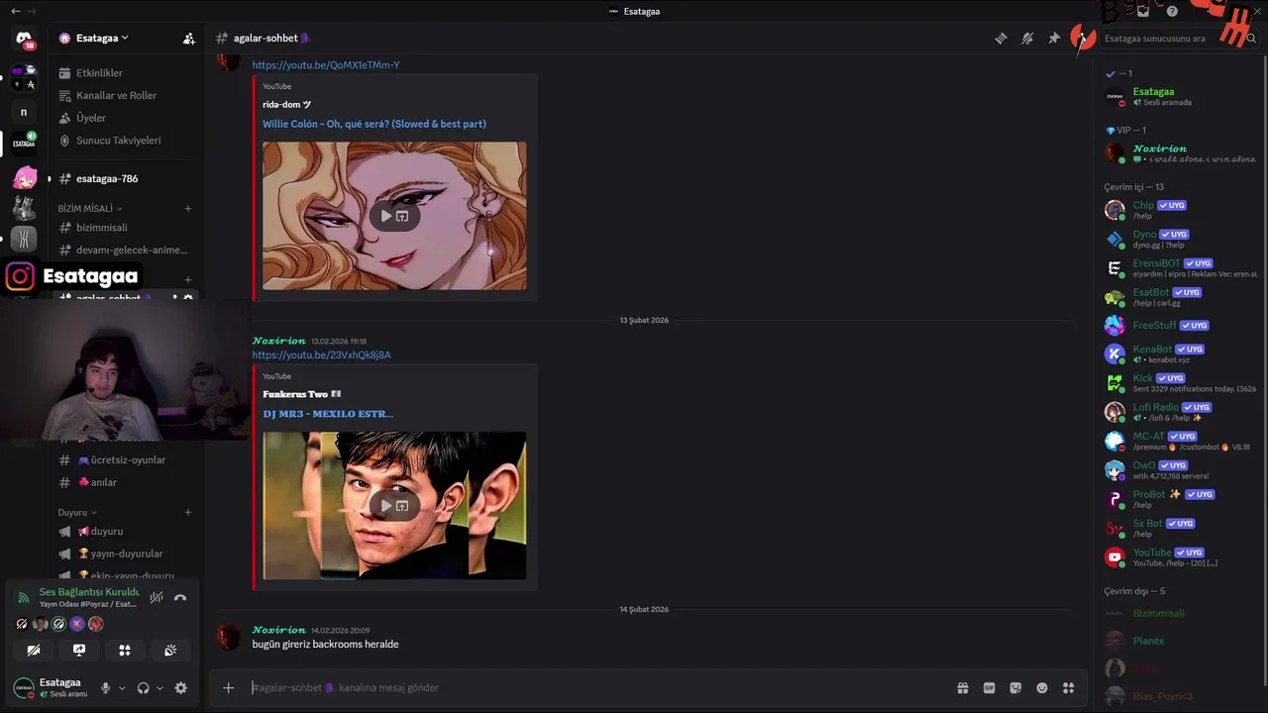Open Willie Colón video title link
Viewport: 1268px width, 713px height.
(374, 125)
